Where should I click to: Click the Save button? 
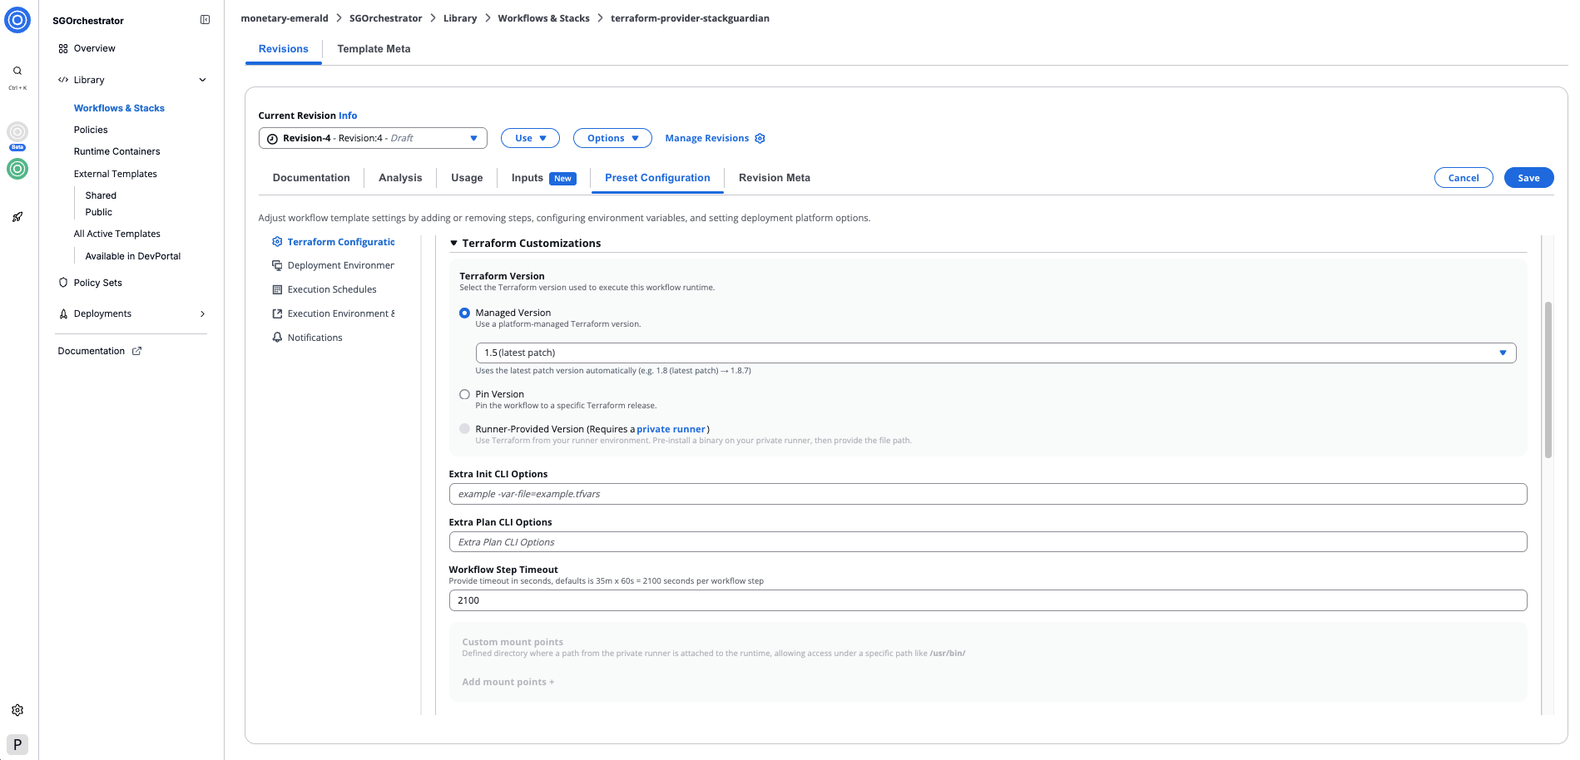point(1528,177)
